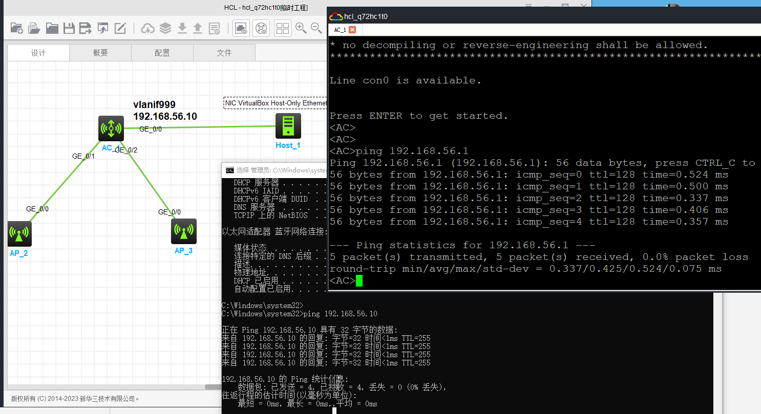
Task: Click the pencil edit note icon
Action: tap(120, 28)
